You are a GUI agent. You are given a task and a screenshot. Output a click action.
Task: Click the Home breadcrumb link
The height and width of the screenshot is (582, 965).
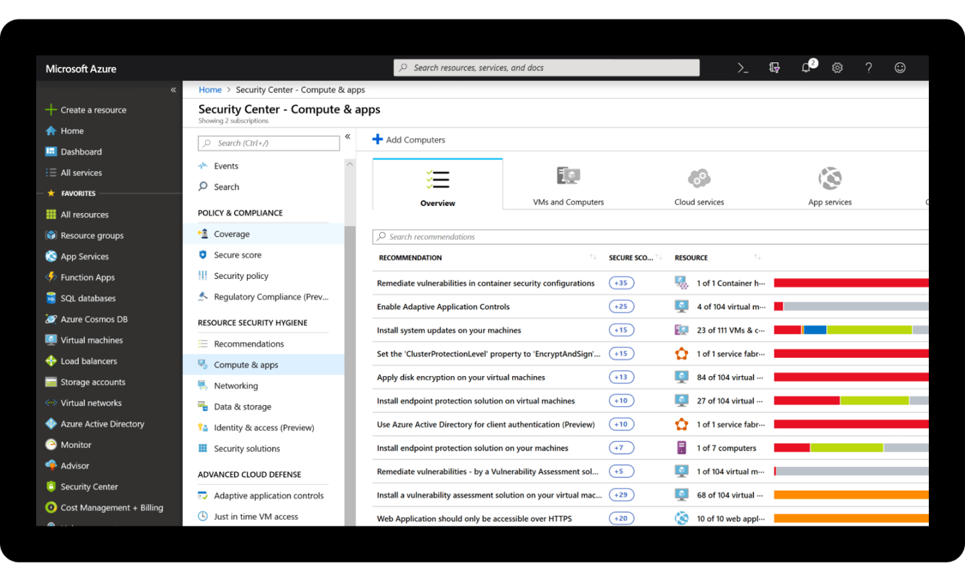[x=210, y=90]
